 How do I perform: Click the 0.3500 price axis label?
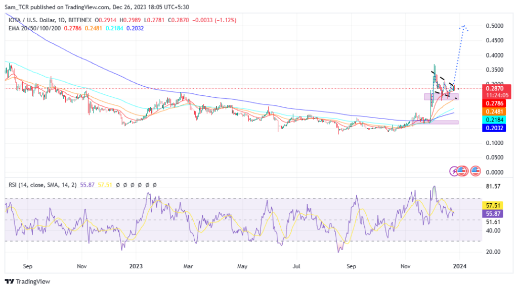[x=495, y=70]
